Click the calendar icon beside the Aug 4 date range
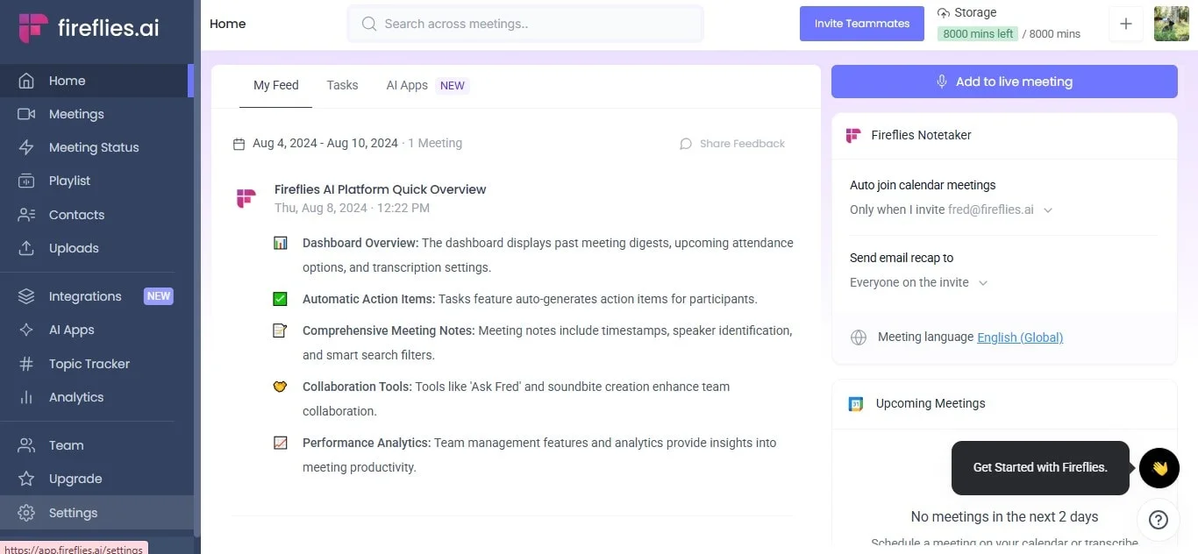Image resolution: width=1198 pixels, height=554 pixels. (239, 144)
